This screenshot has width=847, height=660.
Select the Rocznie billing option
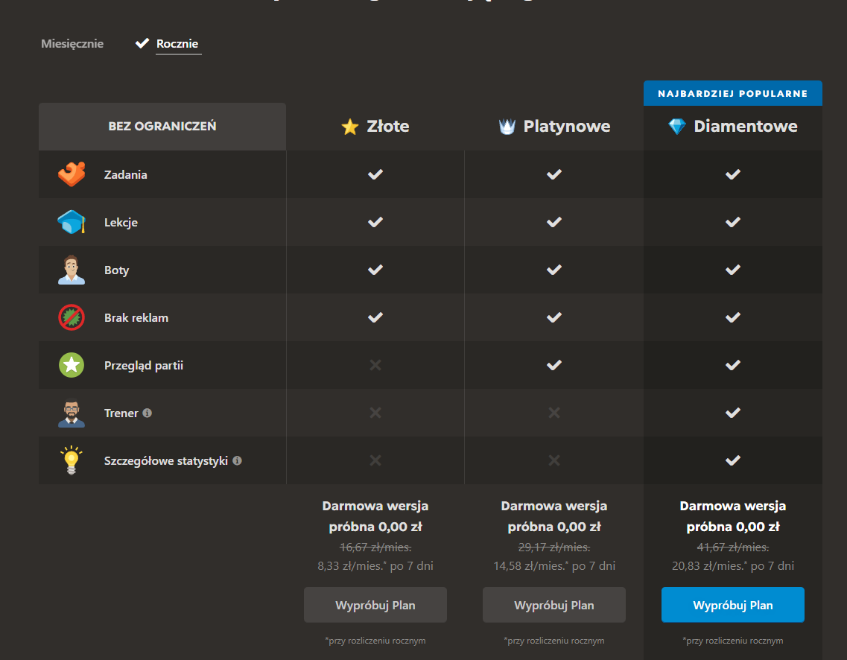tap(177, 44)
